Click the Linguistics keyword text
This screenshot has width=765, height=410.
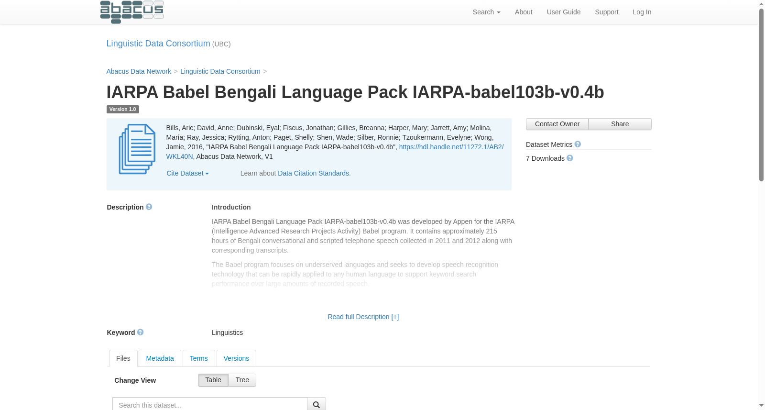click(x=227, y=332)
